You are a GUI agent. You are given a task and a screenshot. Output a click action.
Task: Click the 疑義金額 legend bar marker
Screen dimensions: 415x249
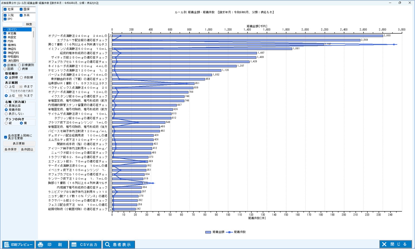pyautogui.click(x=208, y=232)
